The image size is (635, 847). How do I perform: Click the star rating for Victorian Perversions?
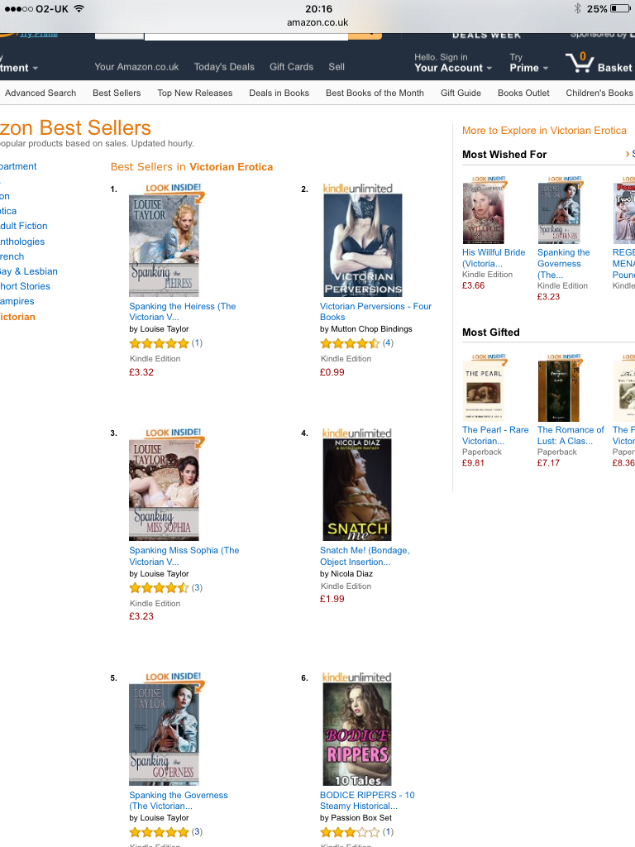(350, 343)
